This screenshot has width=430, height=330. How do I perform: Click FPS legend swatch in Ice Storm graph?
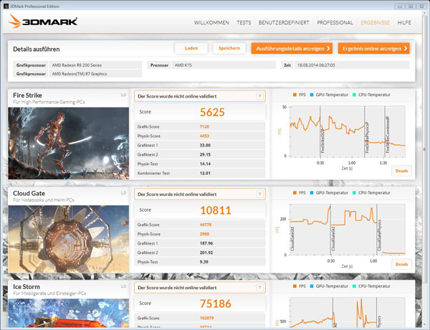[295, 286]
